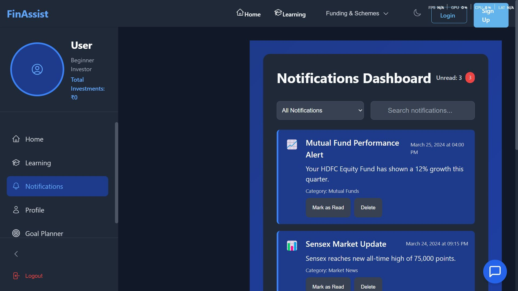Open Learning from the top navigation
The width and height of the screenshot is (518, 291).
(290, 13)
